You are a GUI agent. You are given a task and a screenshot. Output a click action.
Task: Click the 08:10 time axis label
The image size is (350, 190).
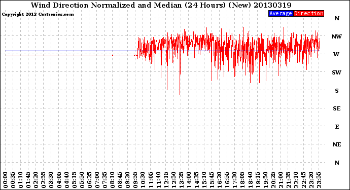click(112, 180)
